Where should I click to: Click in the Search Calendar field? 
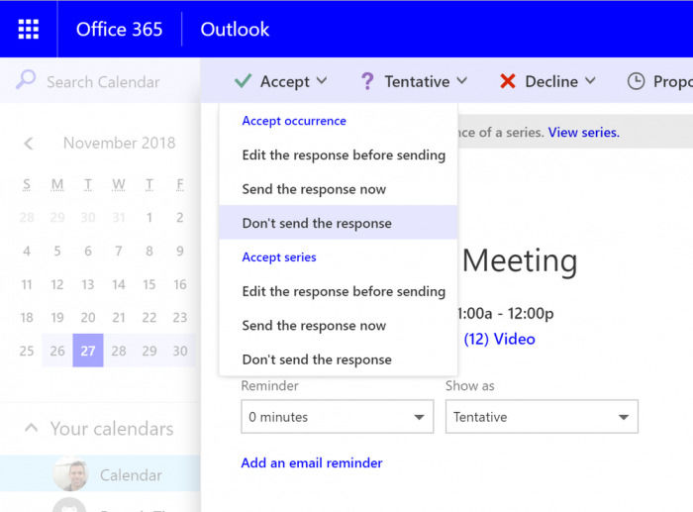[103, 82]
